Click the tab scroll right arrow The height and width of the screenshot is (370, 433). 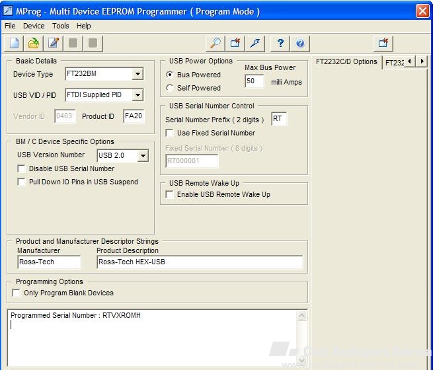[422, 61]
